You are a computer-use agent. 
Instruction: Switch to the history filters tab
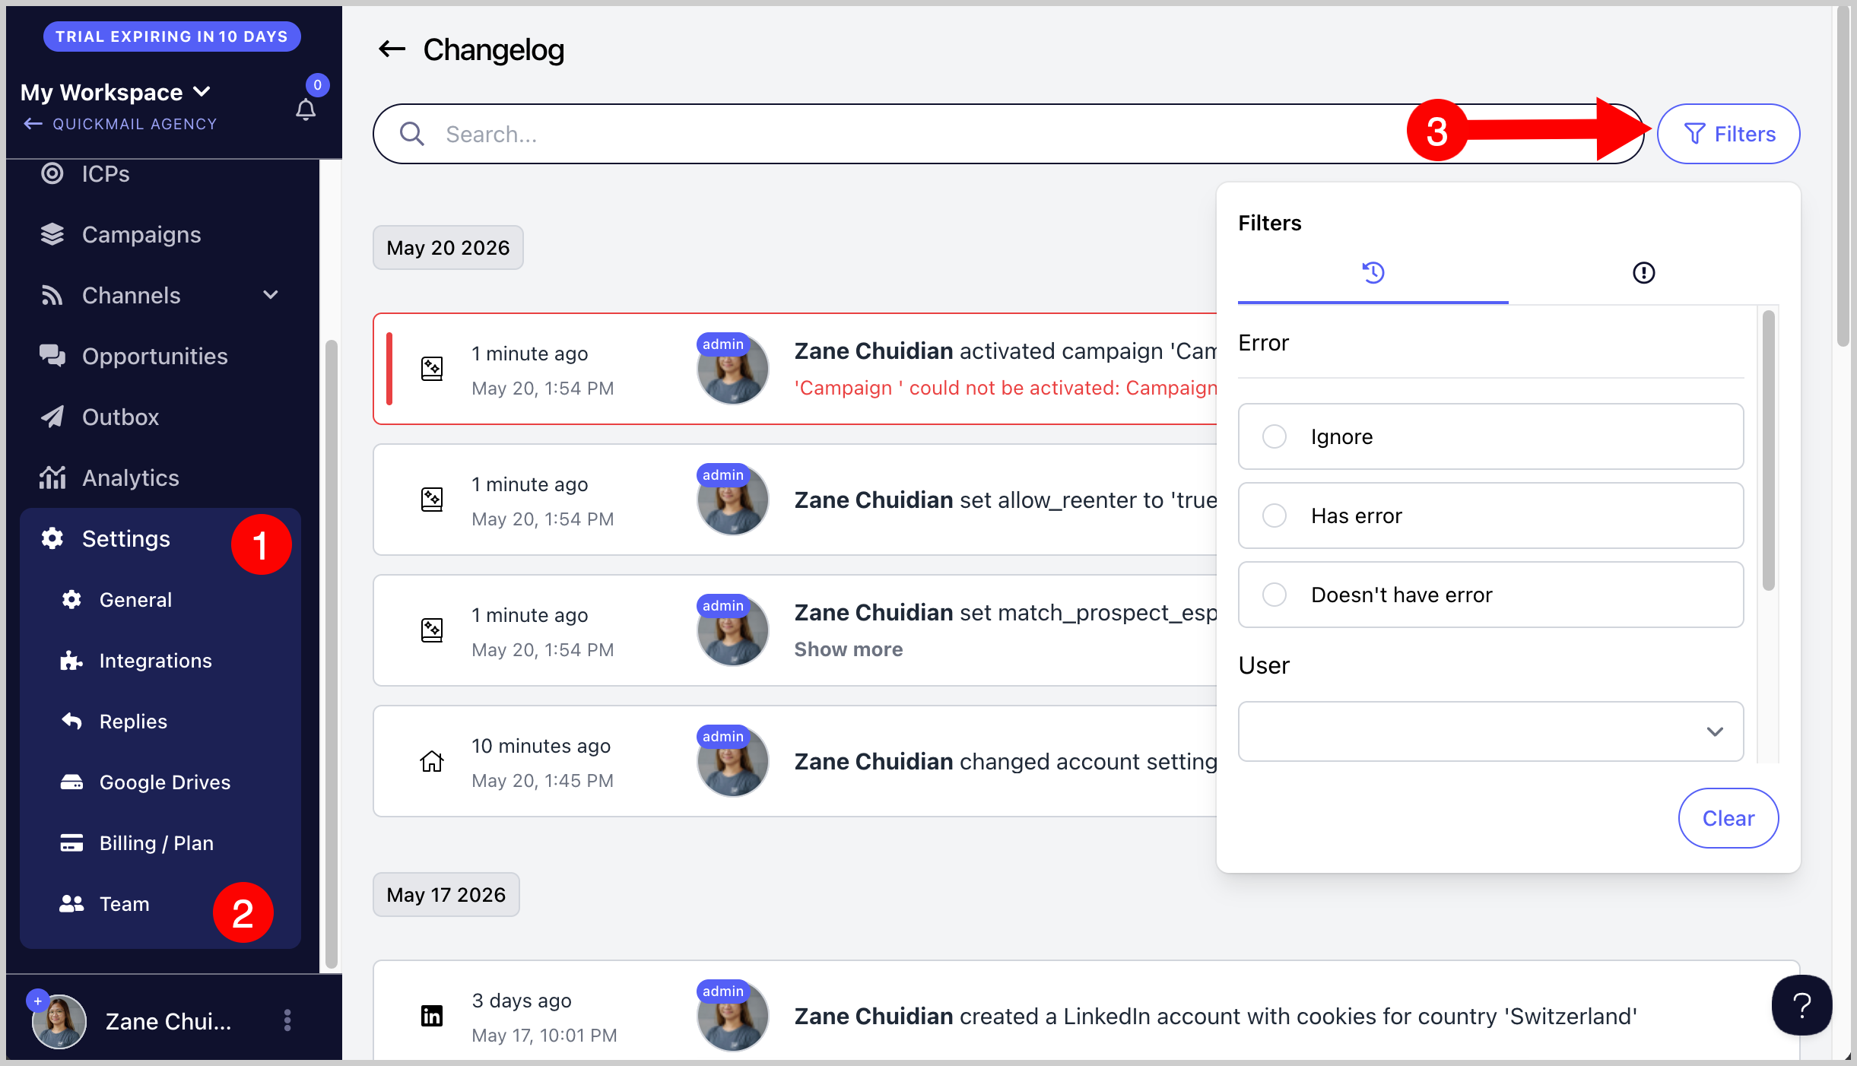point(1373,272)
